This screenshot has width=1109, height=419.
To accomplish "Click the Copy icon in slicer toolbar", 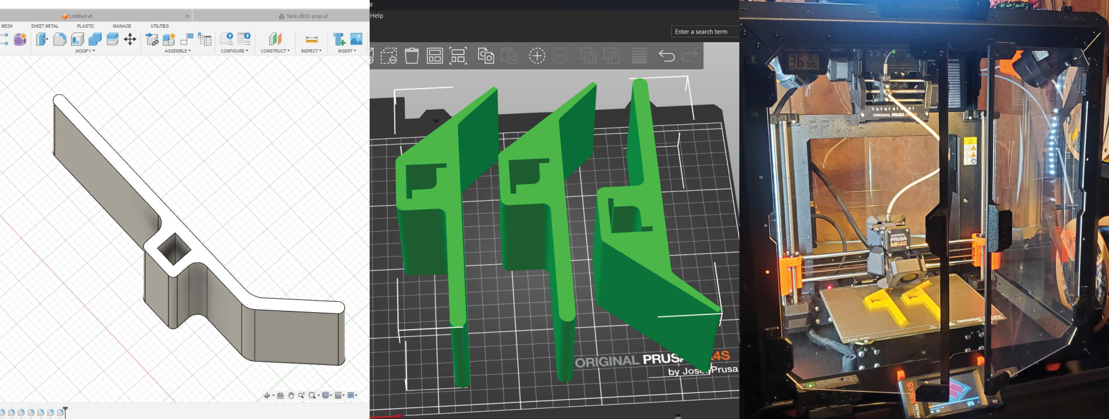I will [x=486, y=56].
